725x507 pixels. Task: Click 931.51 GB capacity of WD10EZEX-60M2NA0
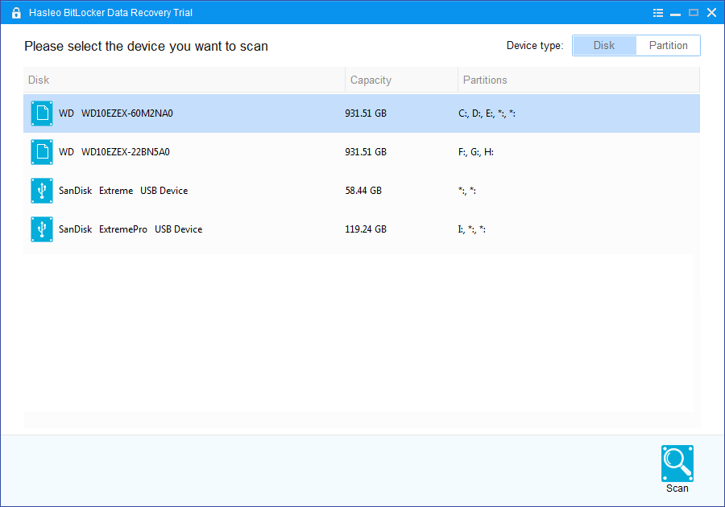pyautogui.click(x=366, y=113)
